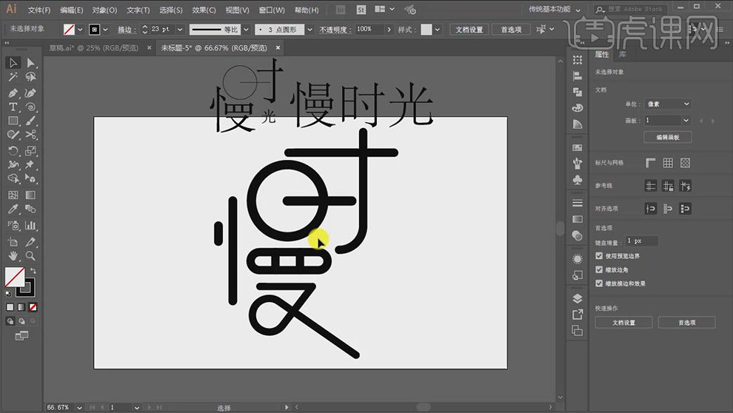Toggle Scale Corners checkbox

pos(599,269)
